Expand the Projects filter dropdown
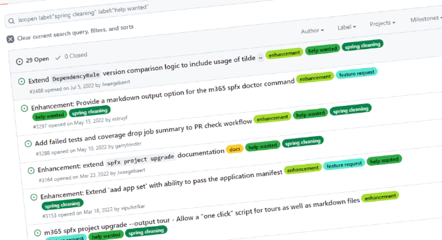 point(382,23)
